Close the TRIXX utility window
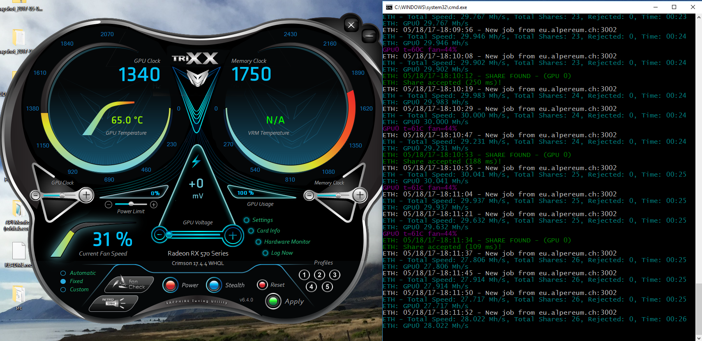 (351, 25)
